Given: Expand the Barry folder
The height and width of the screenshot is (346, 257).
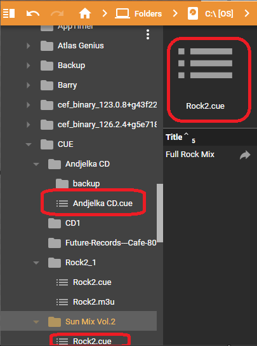Looking at the screenshot, I should tap(28, 85).
